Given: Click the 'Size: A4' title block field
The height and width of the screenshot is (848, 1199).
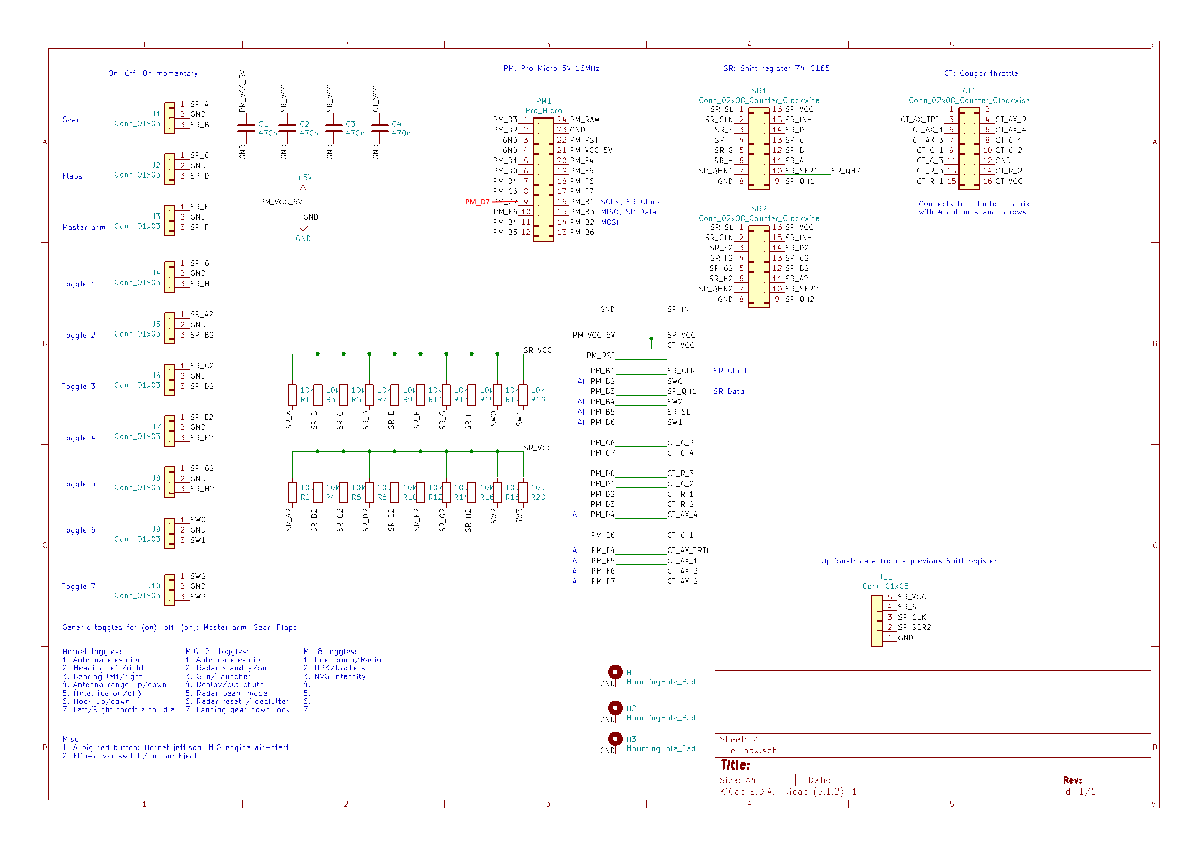Looking at the screenshot, I should [737, 780].
